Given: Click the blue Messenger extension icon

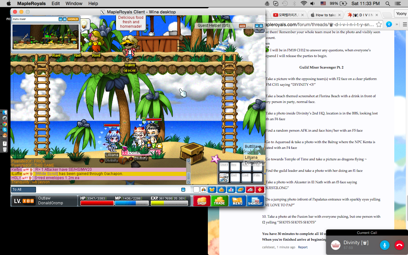Looking at the screenshot, I should (x=389, y=25).
